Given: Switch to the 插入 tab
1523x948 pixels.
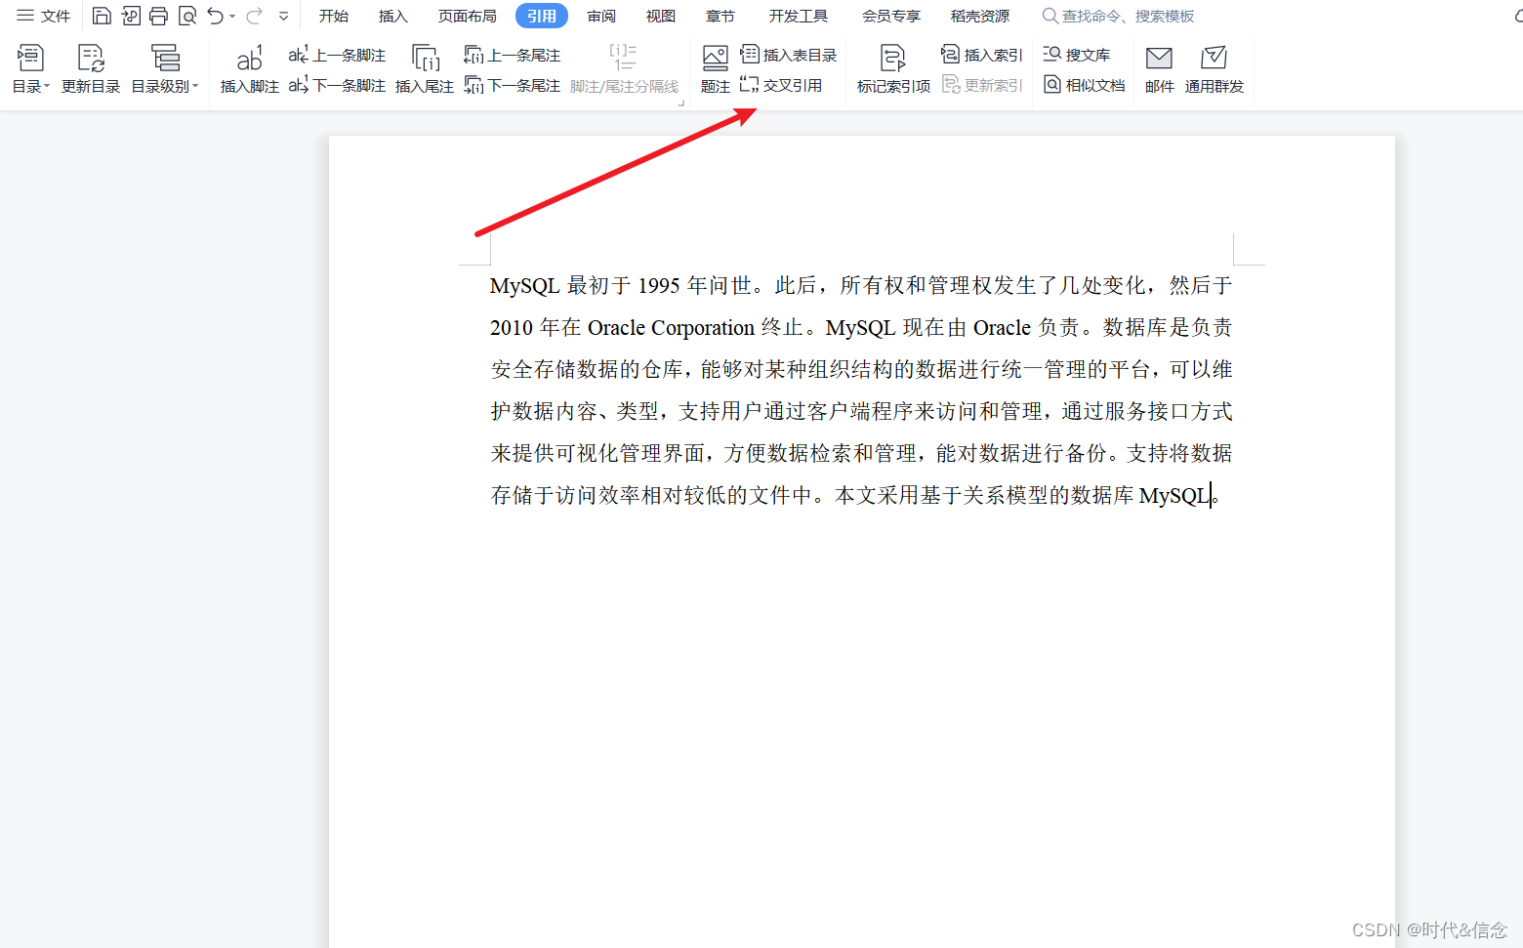Looking at the screenshot, I should [393, 16].
